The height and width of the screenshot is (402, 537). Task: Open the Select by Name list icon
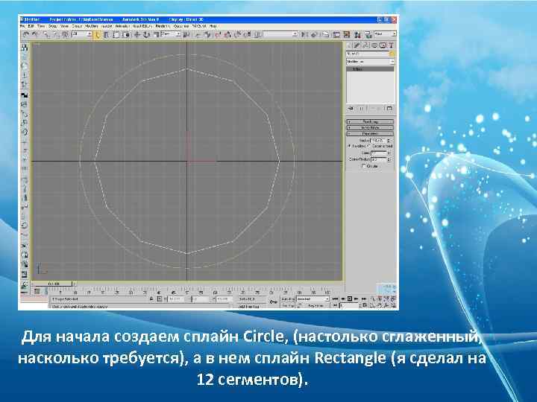[x=106, y=34]
